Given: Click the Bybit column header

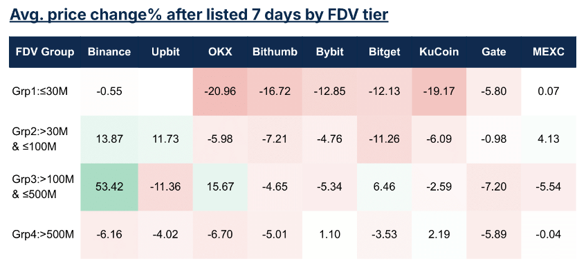Looking at the screenshot, I should pyautogui.click(x=329, y=52).
